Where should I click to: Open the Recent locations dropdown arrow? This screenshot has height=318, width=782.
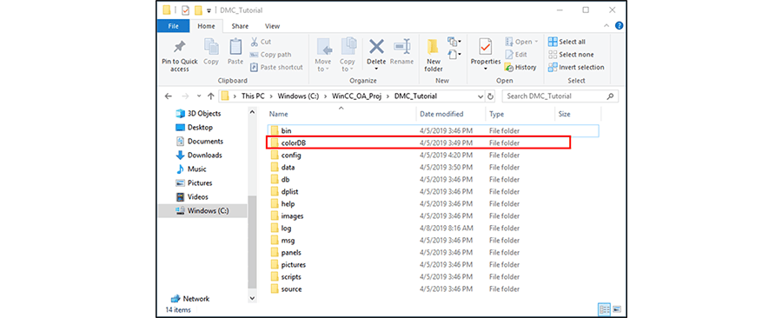tap(199, 96)
